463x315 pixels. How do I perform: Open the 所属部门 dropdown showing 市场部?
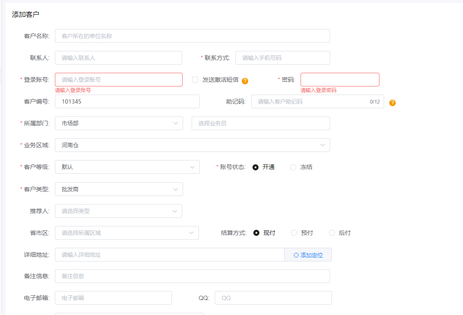coord(119,123)
